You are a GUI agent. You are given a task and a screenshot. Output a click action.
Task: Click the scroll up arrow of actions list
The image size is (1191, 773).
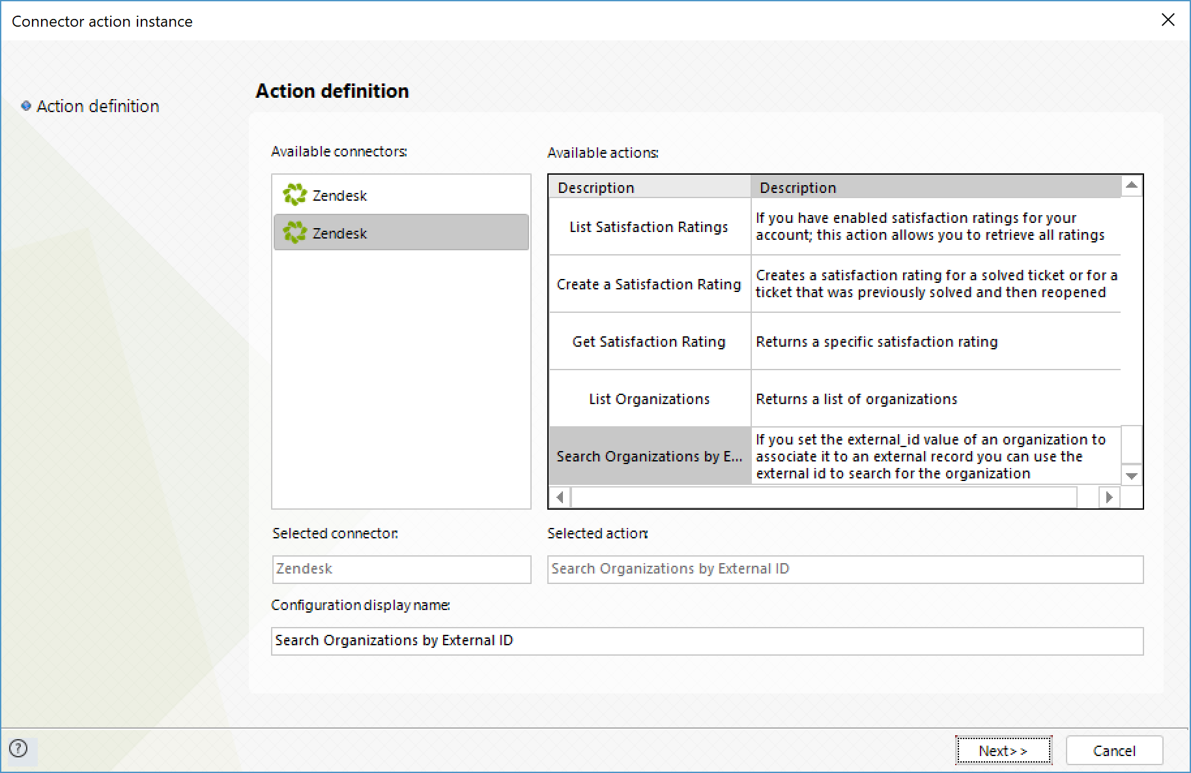pyautogui.click(x=1132, y=186)
